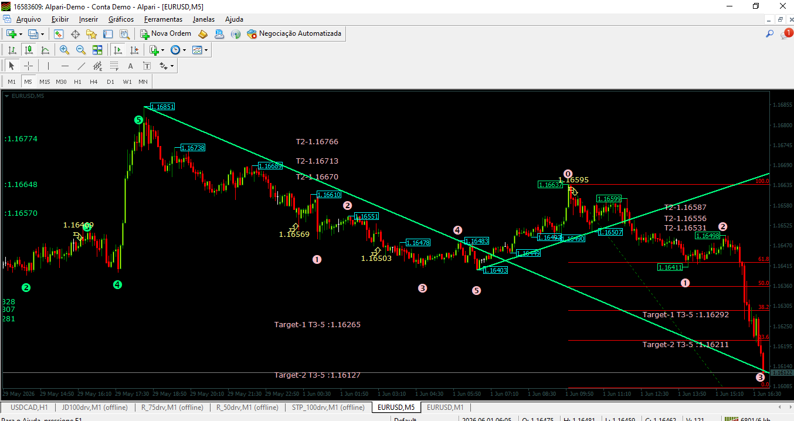Switch to the R_75drv,M1 (offline) tab

[172, 407]
